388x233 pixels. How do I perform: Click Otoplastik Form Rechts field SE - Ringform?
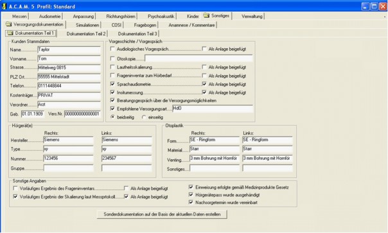(x=215, y=140)
